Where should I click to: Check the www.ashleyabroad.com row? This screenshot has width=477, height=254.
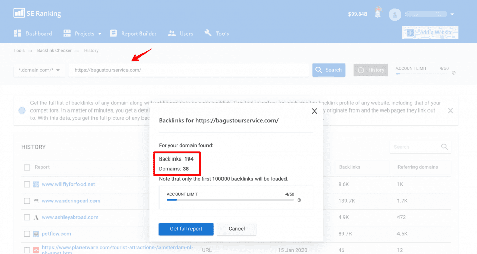click(x=27, y=217)
